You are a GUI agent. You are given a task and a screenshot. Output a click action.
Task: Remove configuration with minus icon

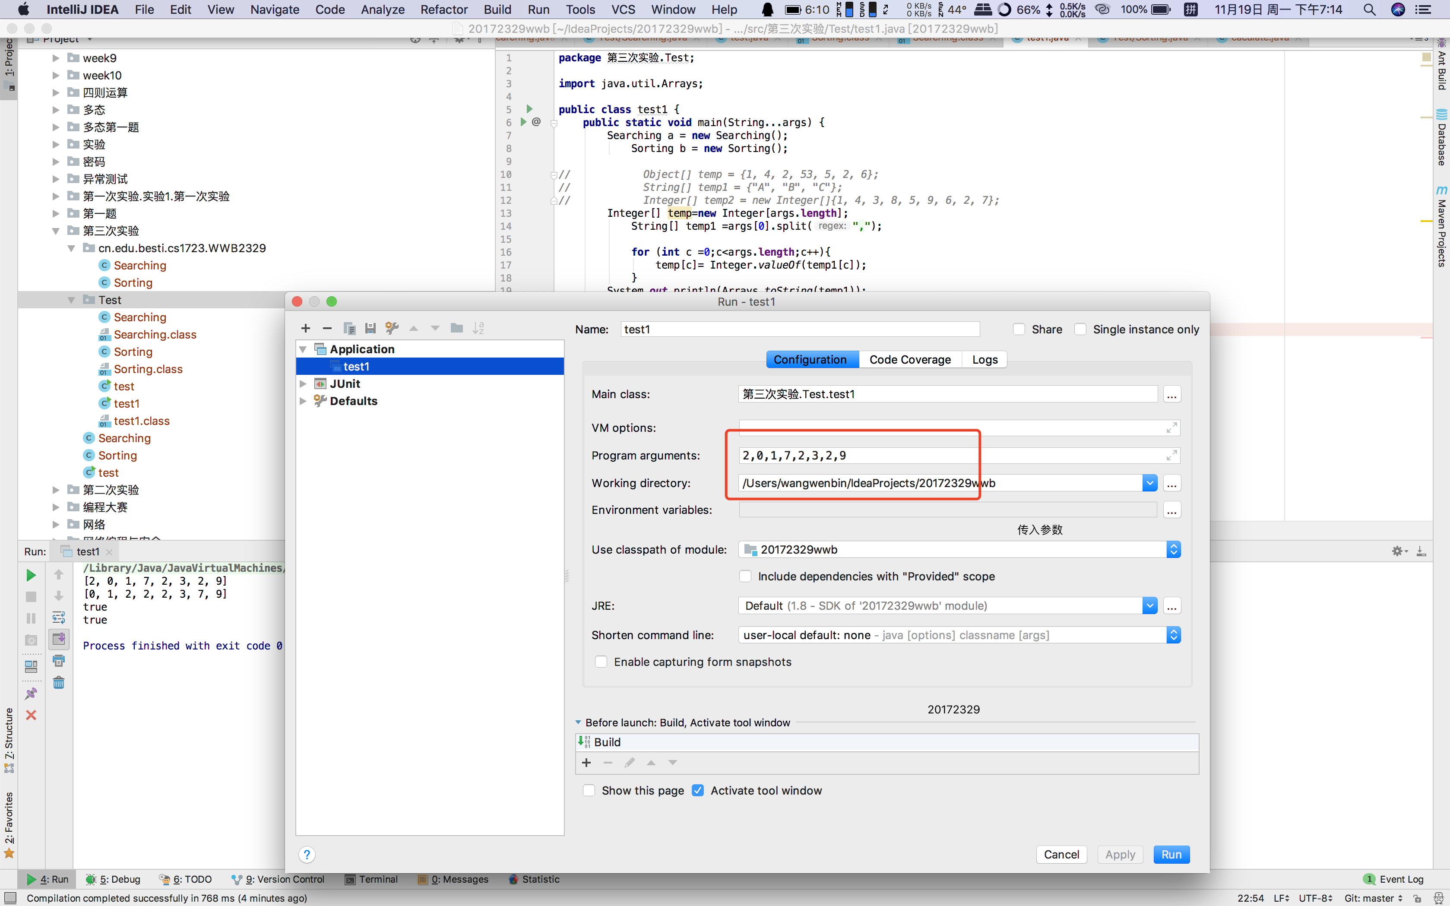[x=327, y=328]
